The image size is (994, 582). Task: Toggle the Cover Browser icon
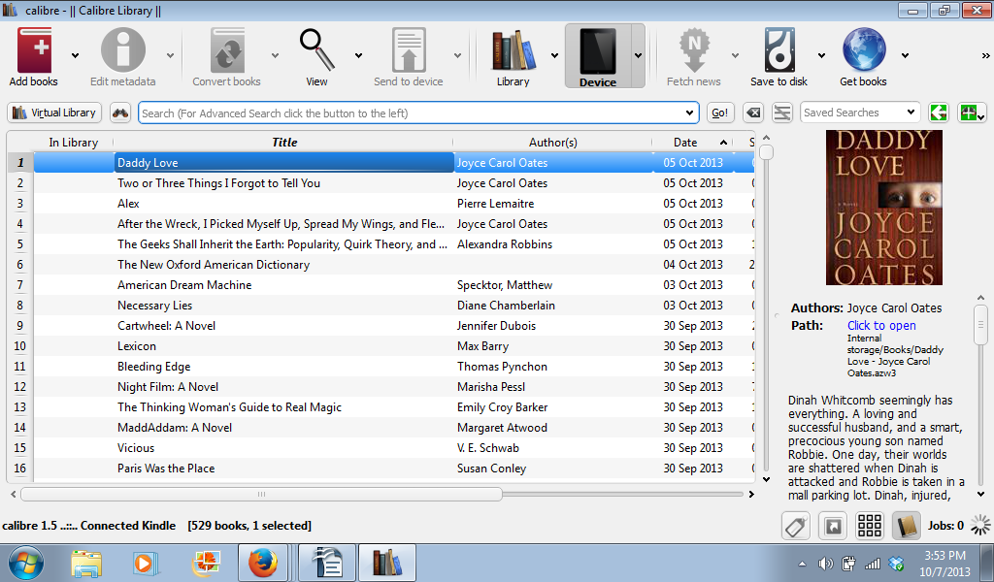(833, 526)
